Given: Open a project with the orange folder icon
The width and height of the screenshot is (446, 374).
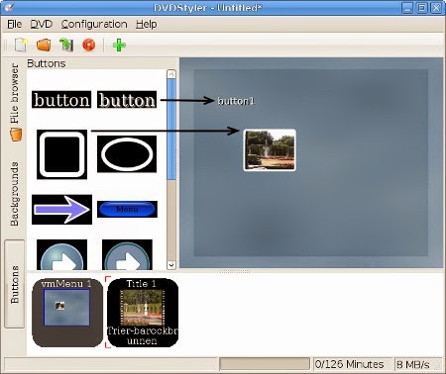Looking at the screenshot, I should pos(44,45).
